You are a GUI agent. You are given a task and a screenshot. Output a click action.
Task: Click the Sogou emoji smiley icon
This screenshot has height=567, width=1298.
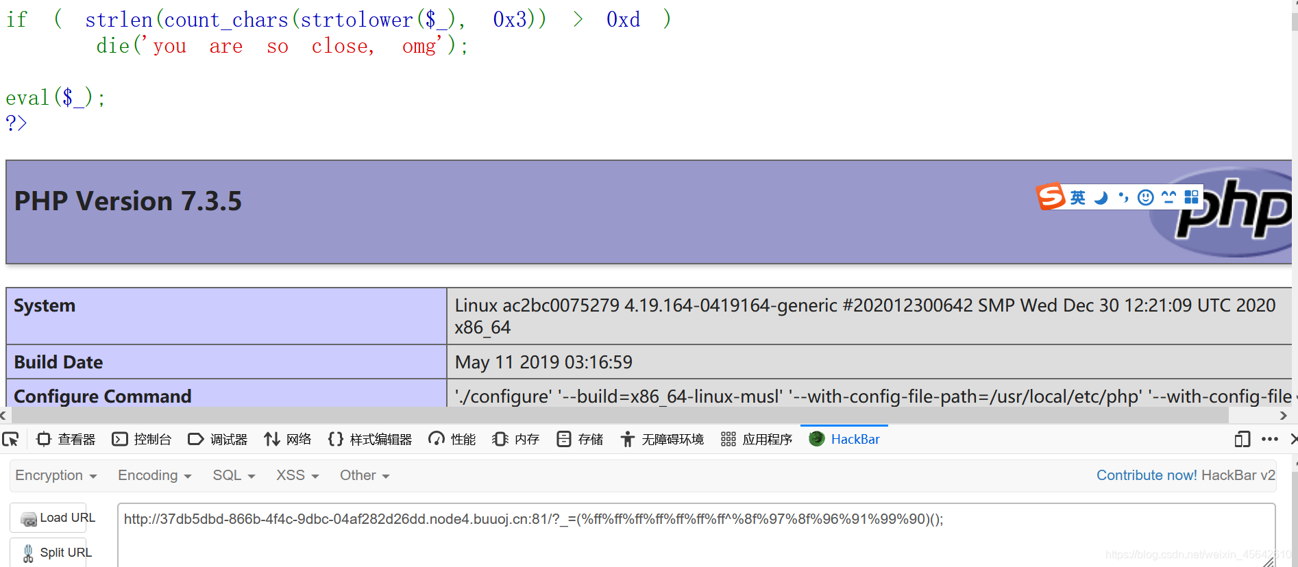point(1146,198)
